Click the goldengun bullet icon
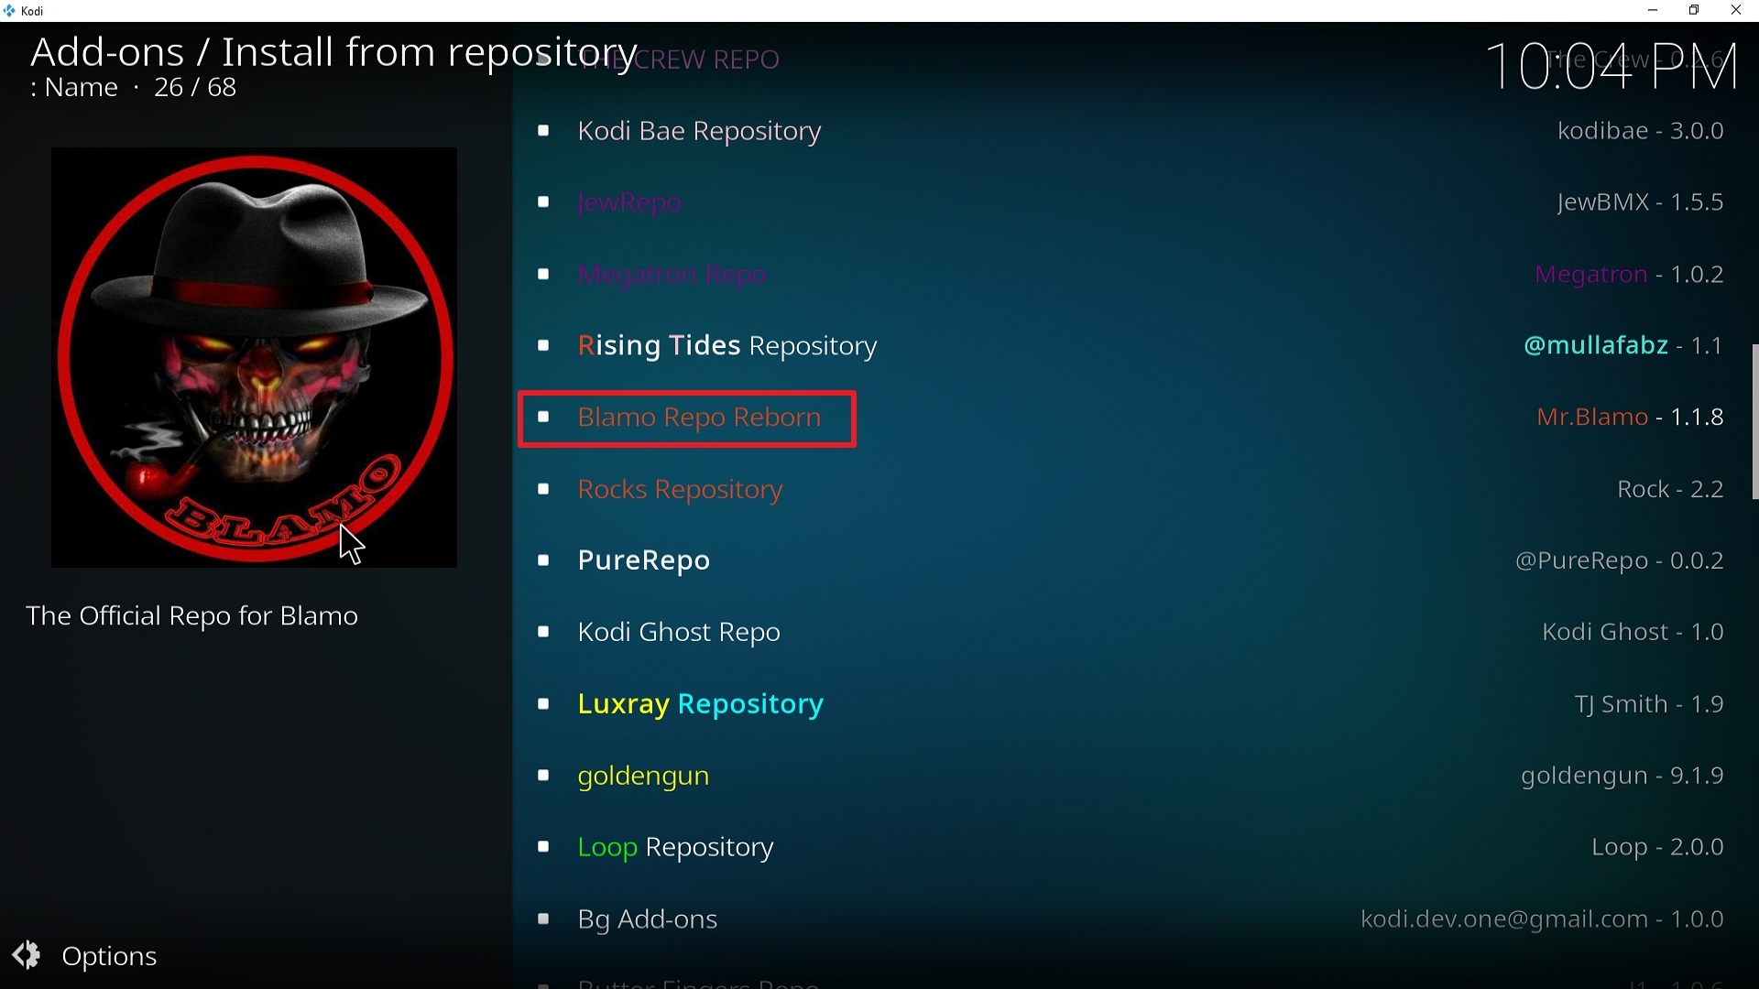 pyautogui.click(x=543, y=776)
